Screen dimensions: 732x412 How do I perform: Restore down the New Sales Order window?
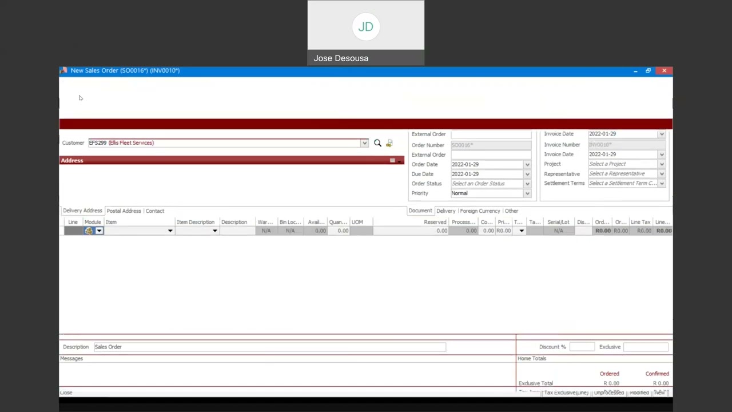tap(648, 71)
